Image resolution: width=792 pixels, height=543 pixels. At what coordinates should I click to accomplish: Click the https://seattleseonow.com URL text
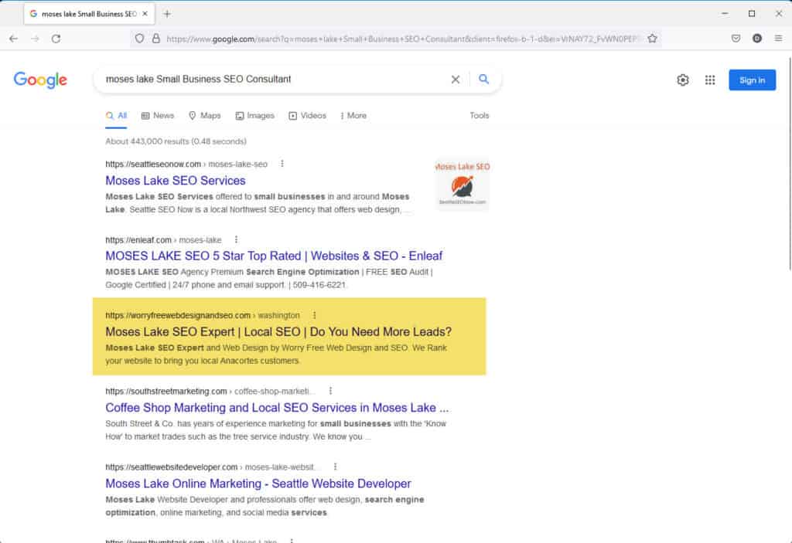pyautogui.click(x=153, y=164)
